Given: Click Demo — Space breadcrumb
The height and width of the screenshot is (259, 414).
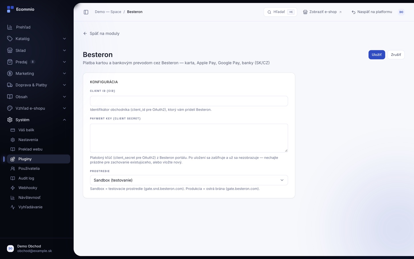Looking at the screenshot, I should click(x=108, y=12).
